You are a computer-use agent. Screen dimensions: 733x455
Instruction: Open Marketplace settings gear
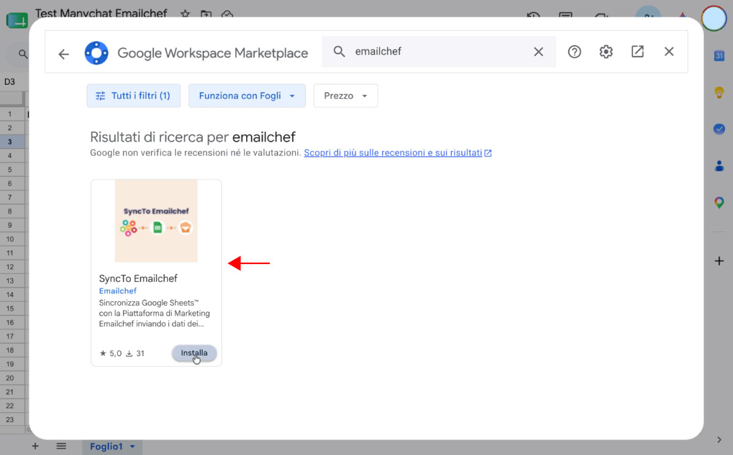point(606,52)
